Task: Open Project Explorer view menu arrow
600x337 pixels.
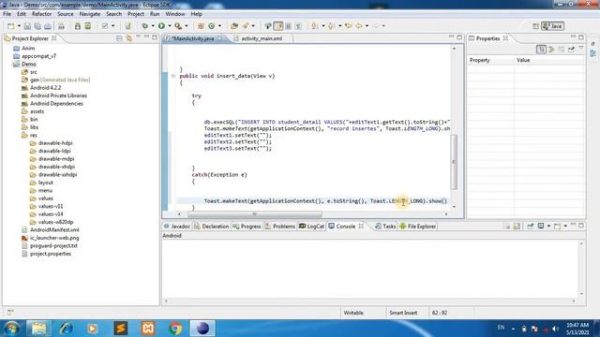Action: (138, 37)
